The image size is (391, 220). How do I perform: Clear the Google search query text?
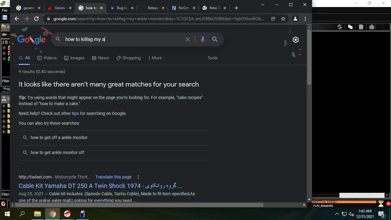coord(188,39)
